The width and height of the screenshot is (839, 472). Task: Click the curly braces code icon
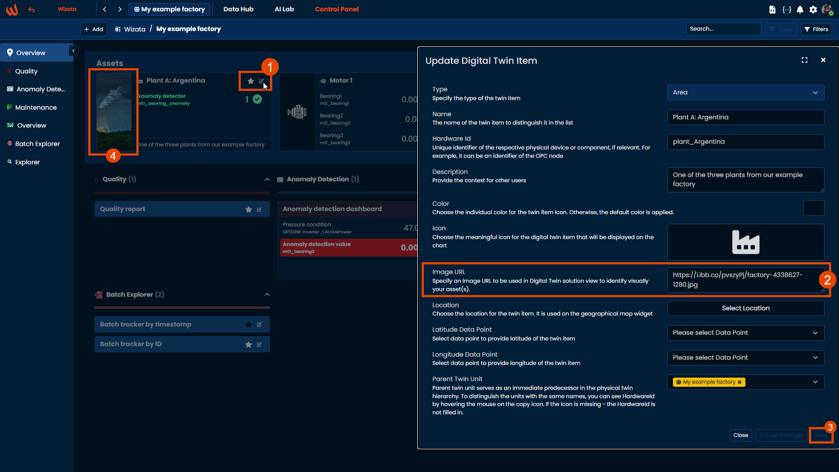coord(787,10)
